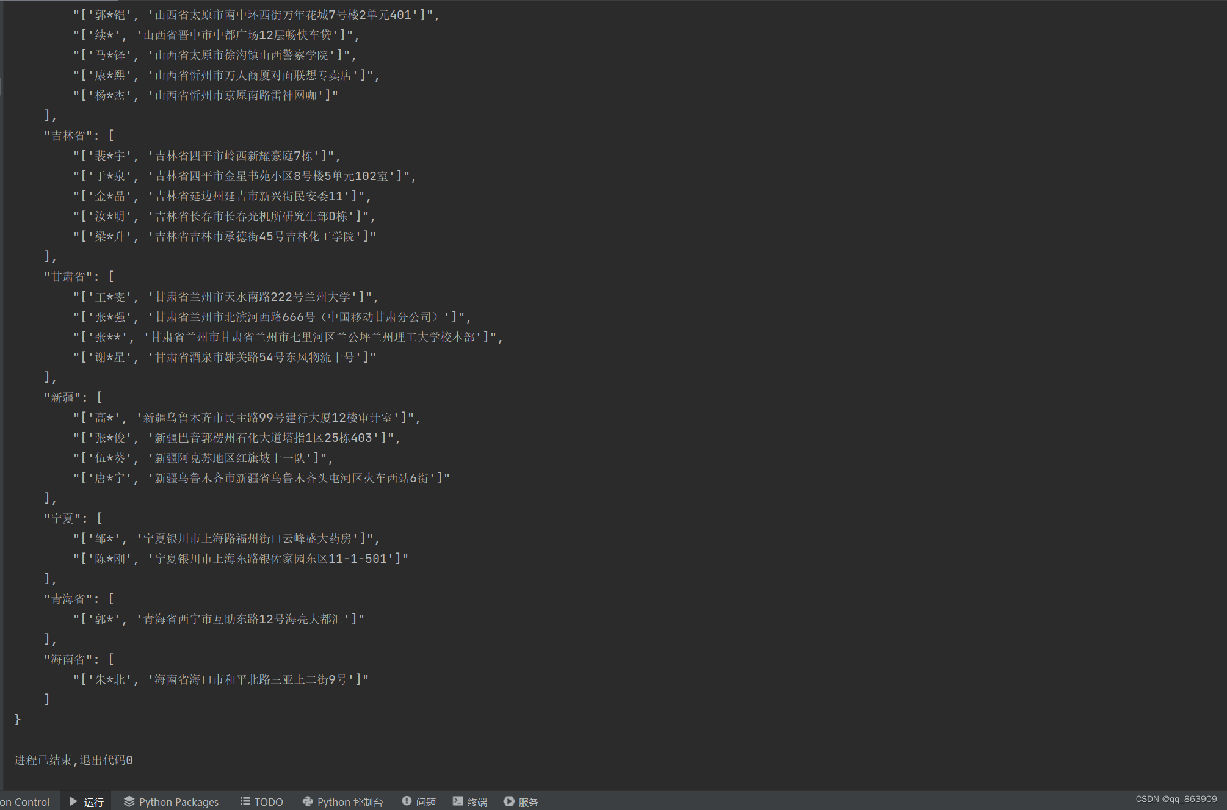Click the "宁夏" key line

tap(62, 518)
